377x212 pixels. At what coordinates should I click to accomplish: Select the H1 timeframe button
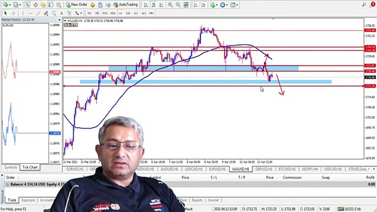point(120,13)
